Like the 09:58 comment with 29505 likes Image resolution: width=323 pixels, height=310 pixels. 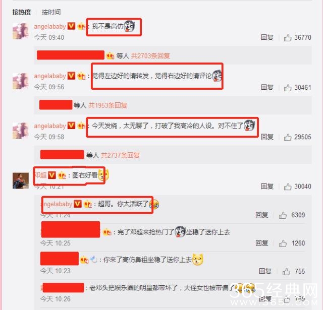coord(287,137)
